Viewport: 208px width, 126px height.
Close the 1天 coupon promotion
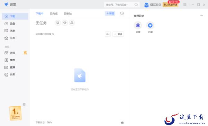coord(24,104)
